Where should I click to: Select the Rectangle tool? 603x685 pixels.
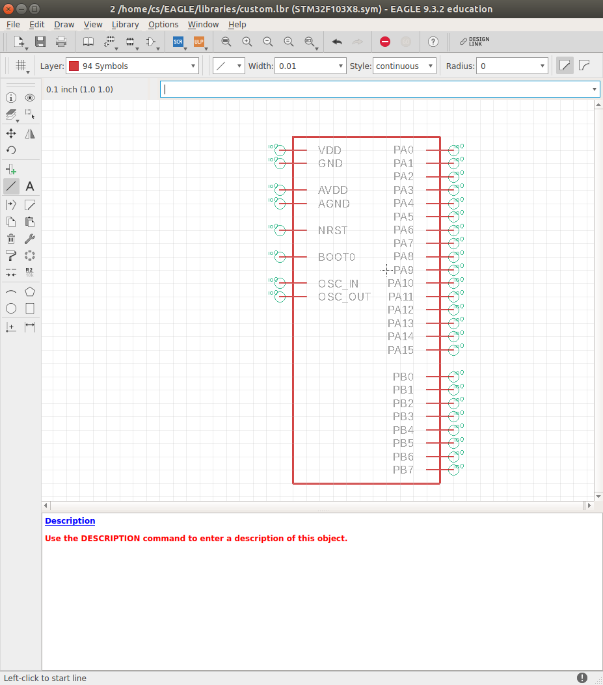click(x=30, y=308)
